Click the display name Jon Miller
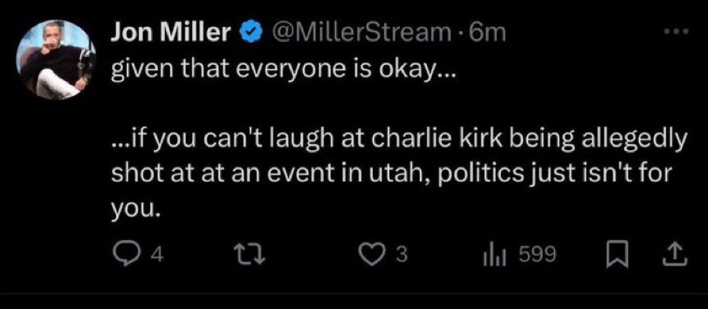 click(x=171, y=33)
